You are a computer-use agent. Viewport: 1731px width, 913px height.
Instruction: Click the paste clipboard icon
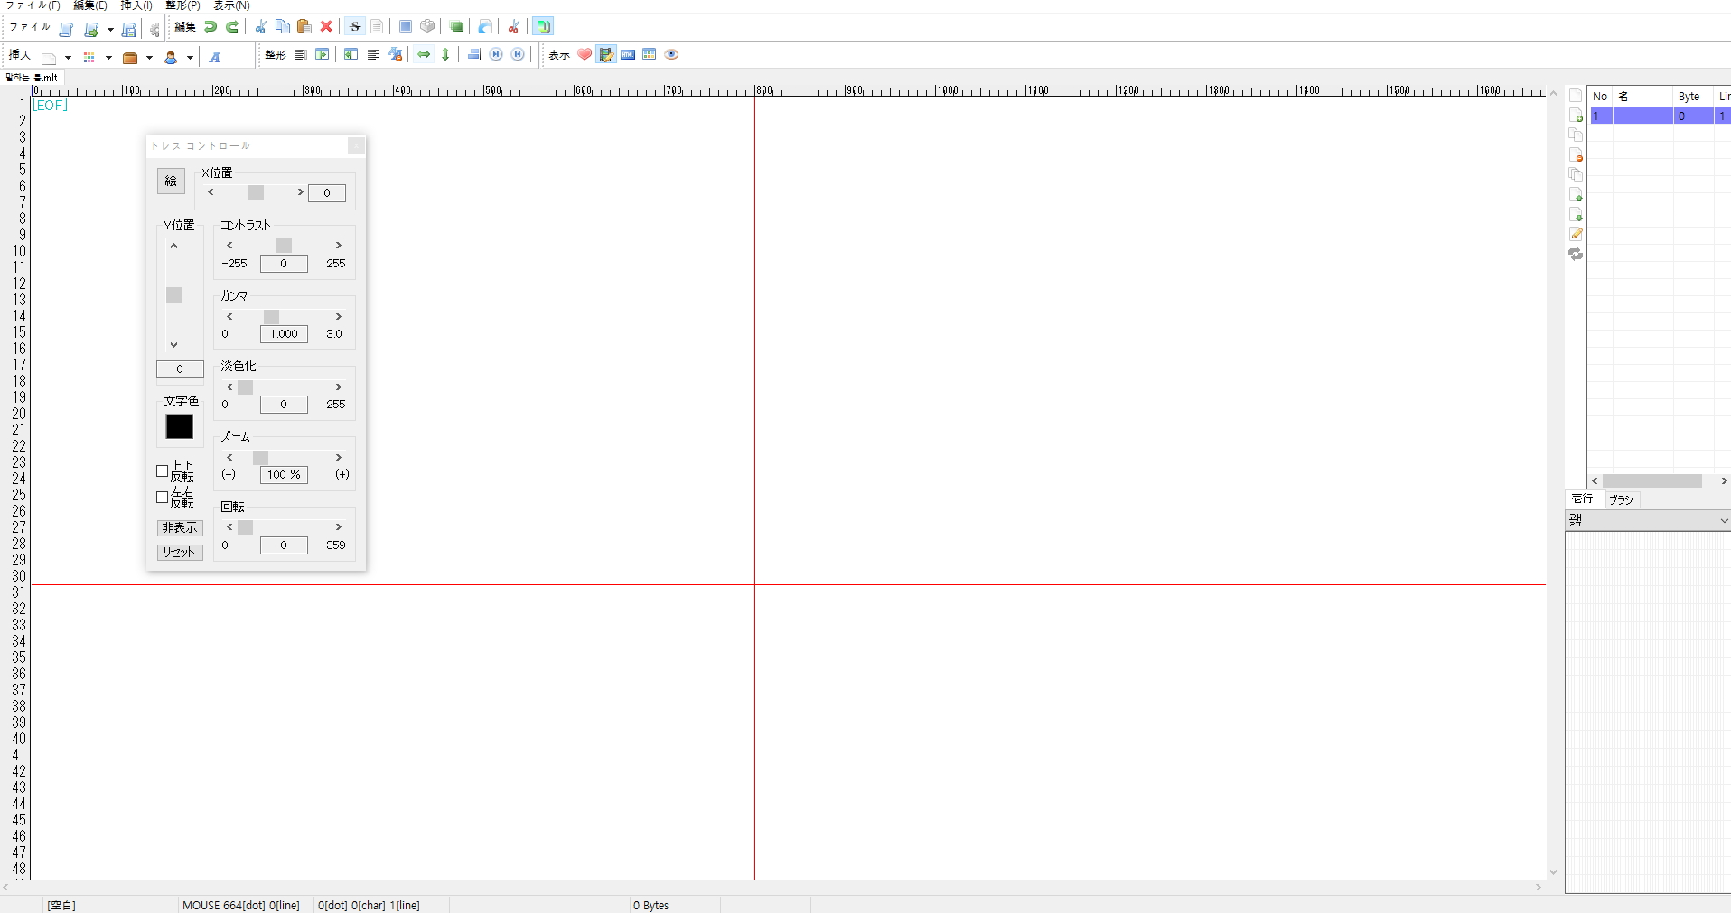tap(304, 27)
